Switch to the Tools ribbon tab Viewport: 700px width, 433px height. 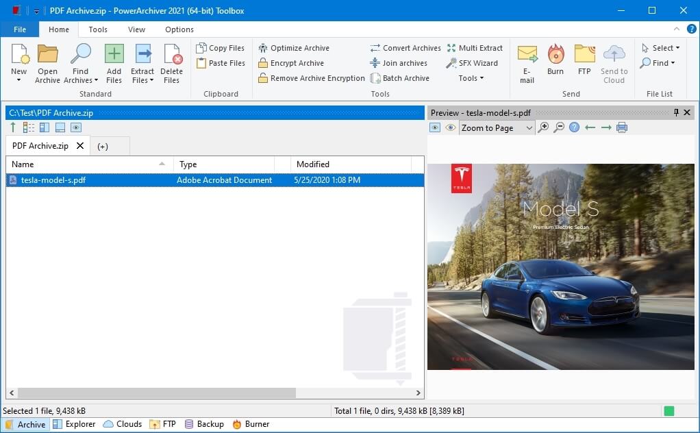(98, 29)
